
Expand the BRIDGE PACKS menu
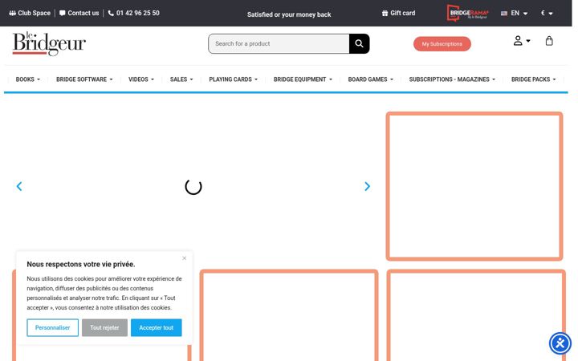tap(533, 79)
